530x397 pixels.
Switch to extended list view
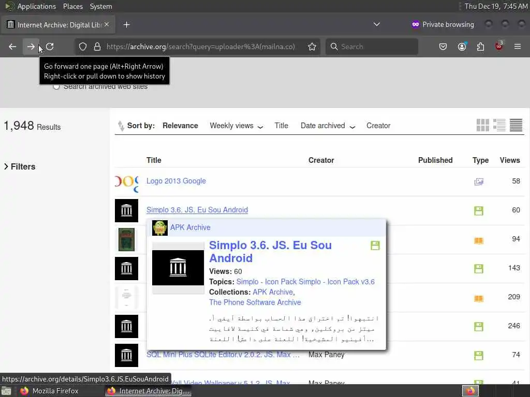(x=499, y=125)
